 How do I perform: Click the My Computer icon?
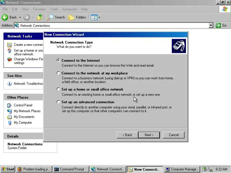click(x=10, y=123)
